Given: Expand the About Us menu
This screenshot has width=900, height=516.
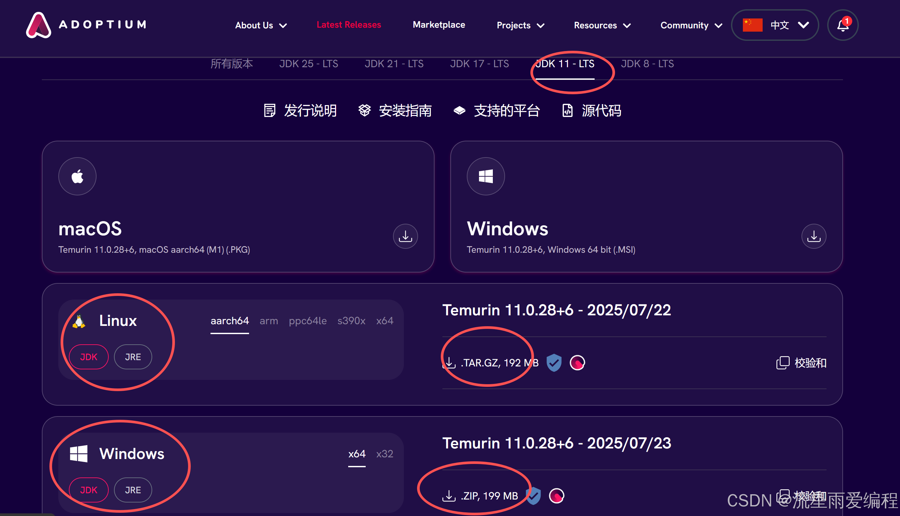Looking at the screenshot, I should (261, 25).
